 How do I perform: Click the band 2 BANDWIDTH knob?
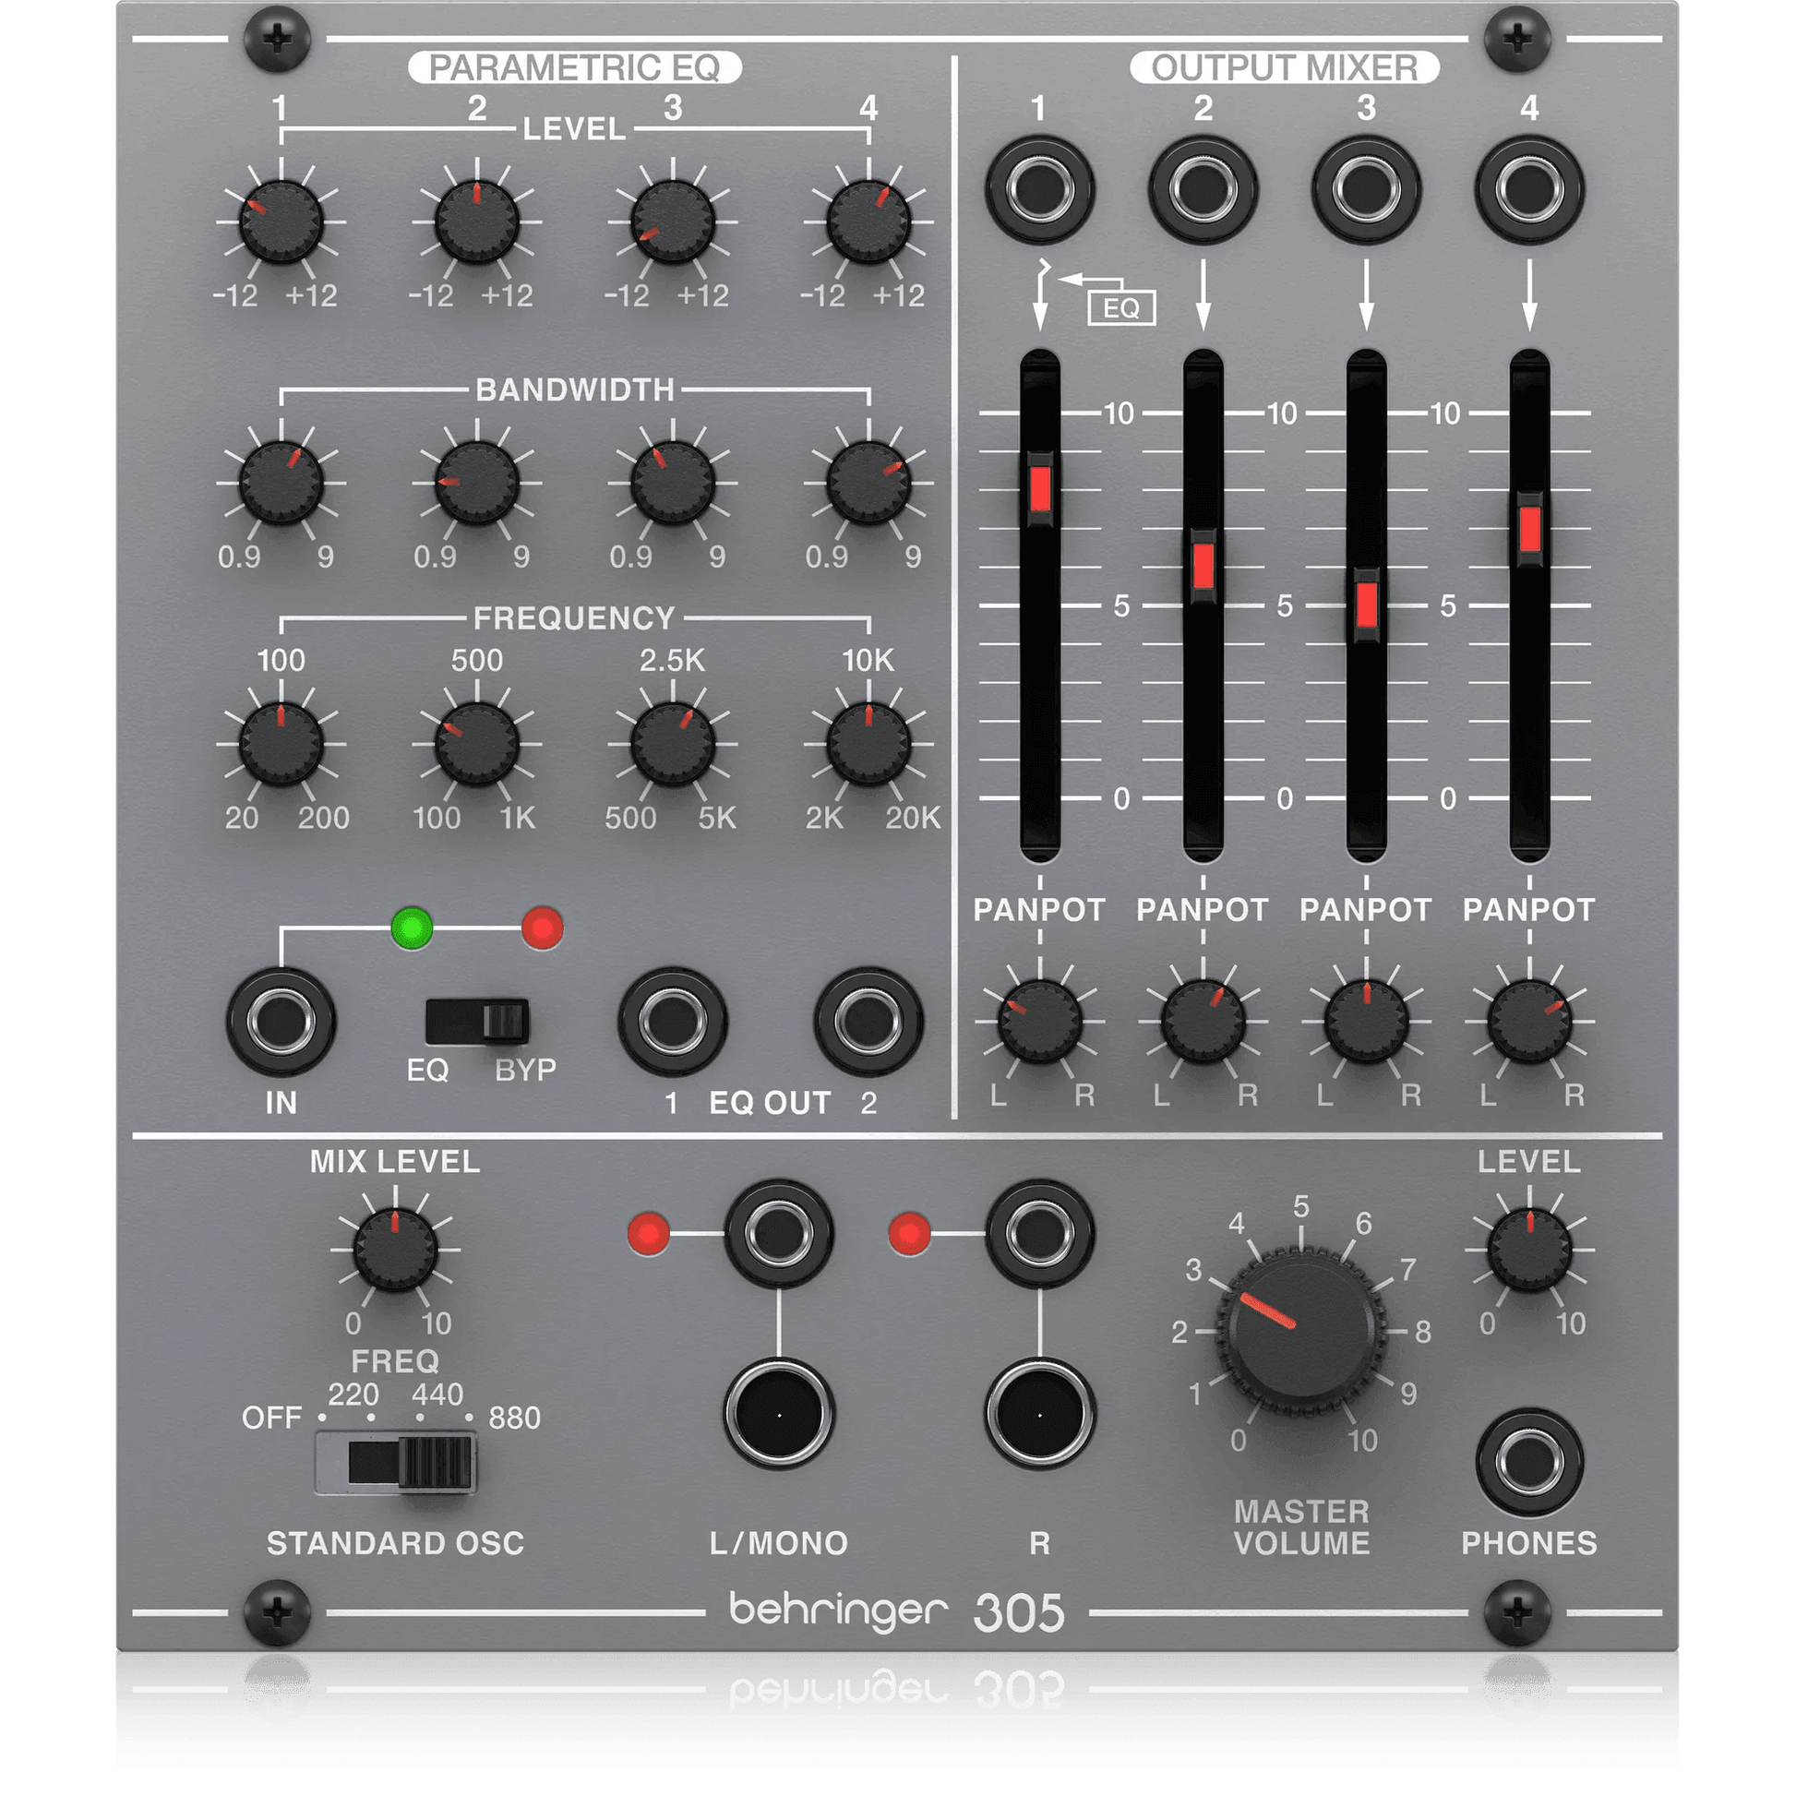tap(477, 484)
